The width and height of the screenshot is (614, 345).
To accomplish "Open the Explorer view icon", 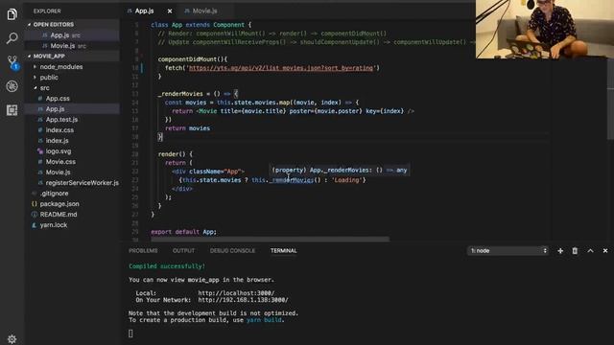I will [12, 14].
